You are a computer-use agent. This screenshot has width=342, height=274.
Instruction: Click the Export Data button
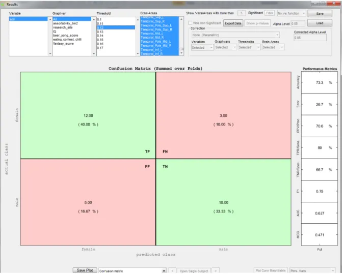click(x=233, y=23)
